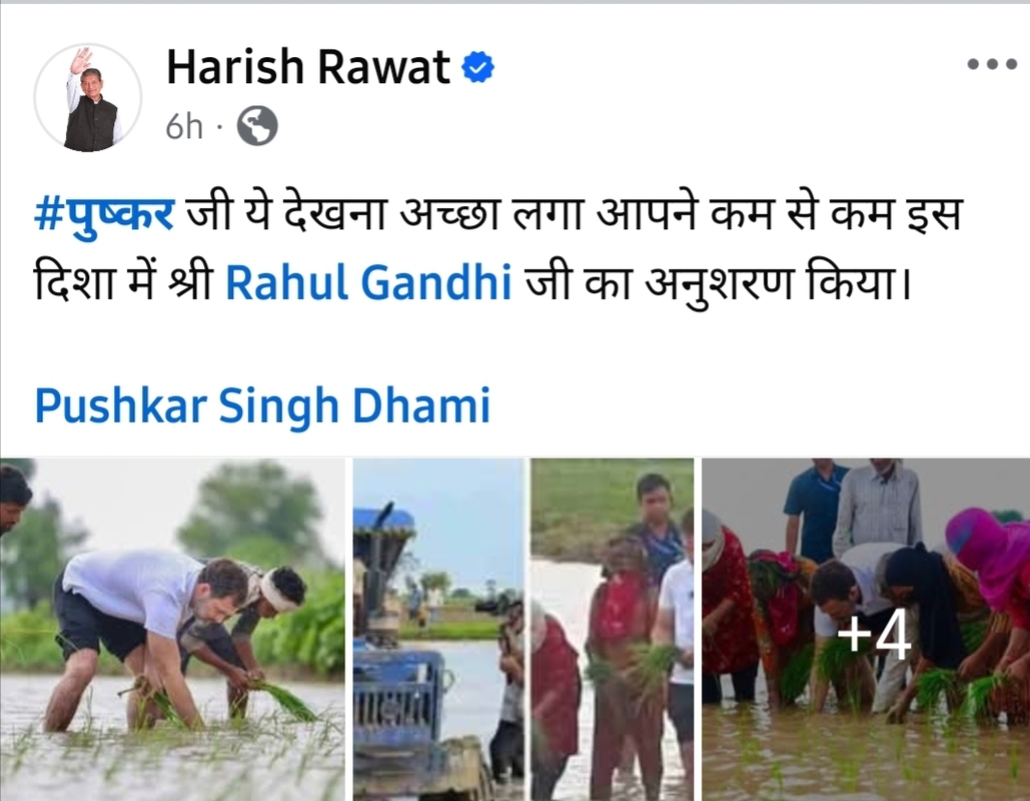Open the Pushkar Singh Dhami profile link
This screenshot has height=801, width=1030.
click(x=262, y=405)
